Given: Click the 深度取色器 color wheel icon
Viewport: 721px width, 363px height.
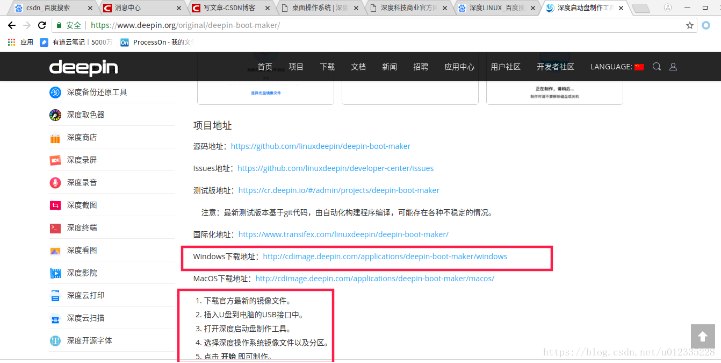Looking at the screenshot, I should pyautogui.click(x=55, y=115).
